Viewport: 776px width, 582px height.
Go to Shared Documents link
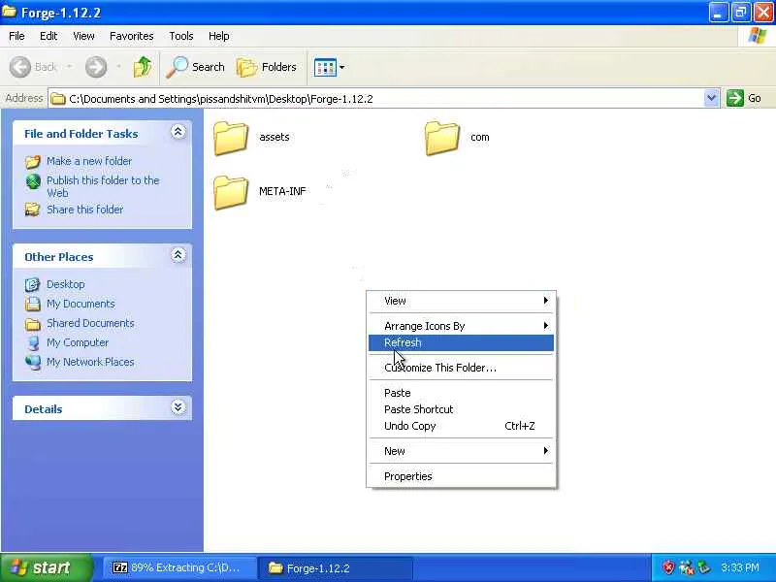90,323
